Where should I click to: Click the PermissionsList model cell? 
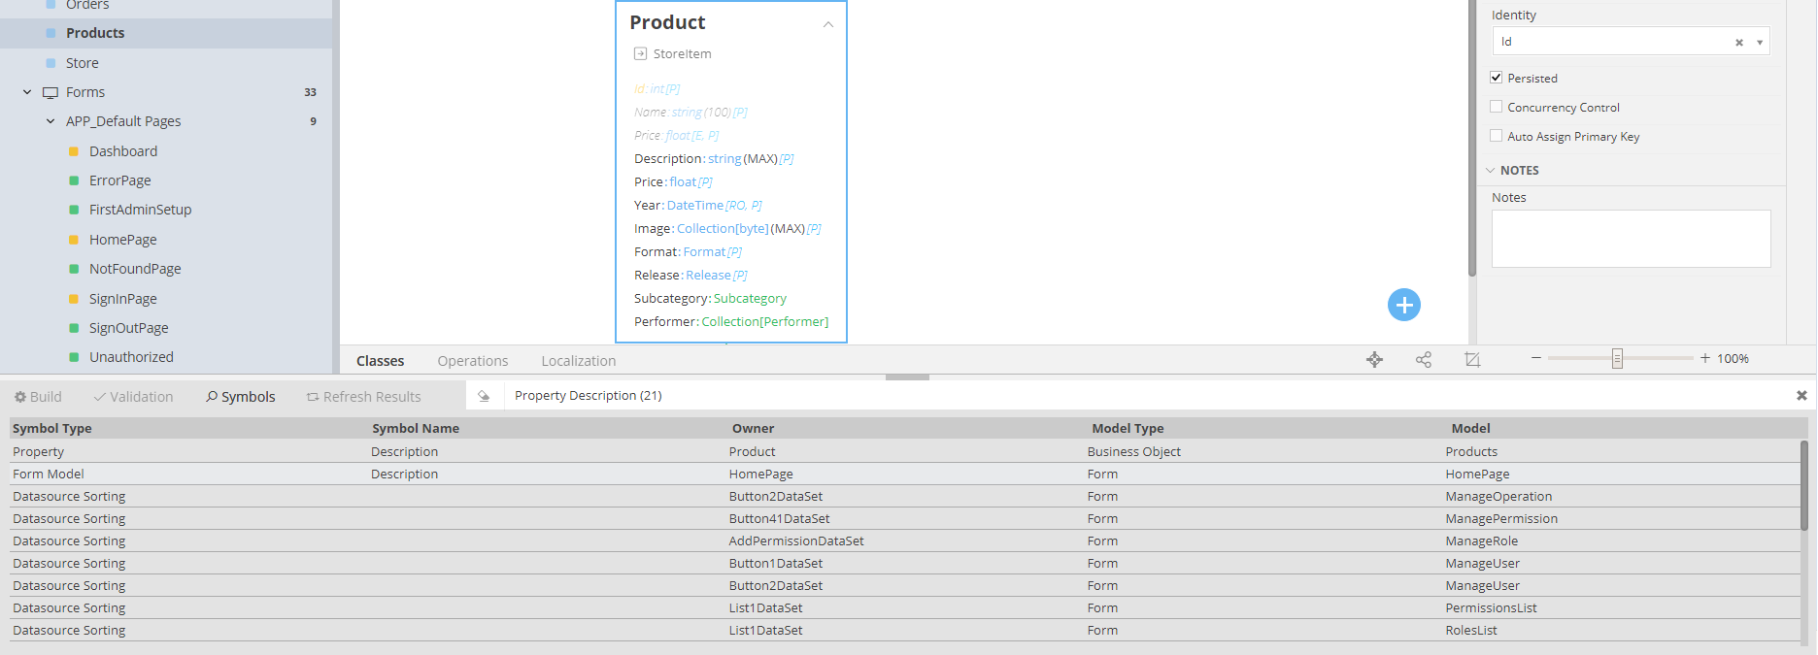pos(1491,607)
